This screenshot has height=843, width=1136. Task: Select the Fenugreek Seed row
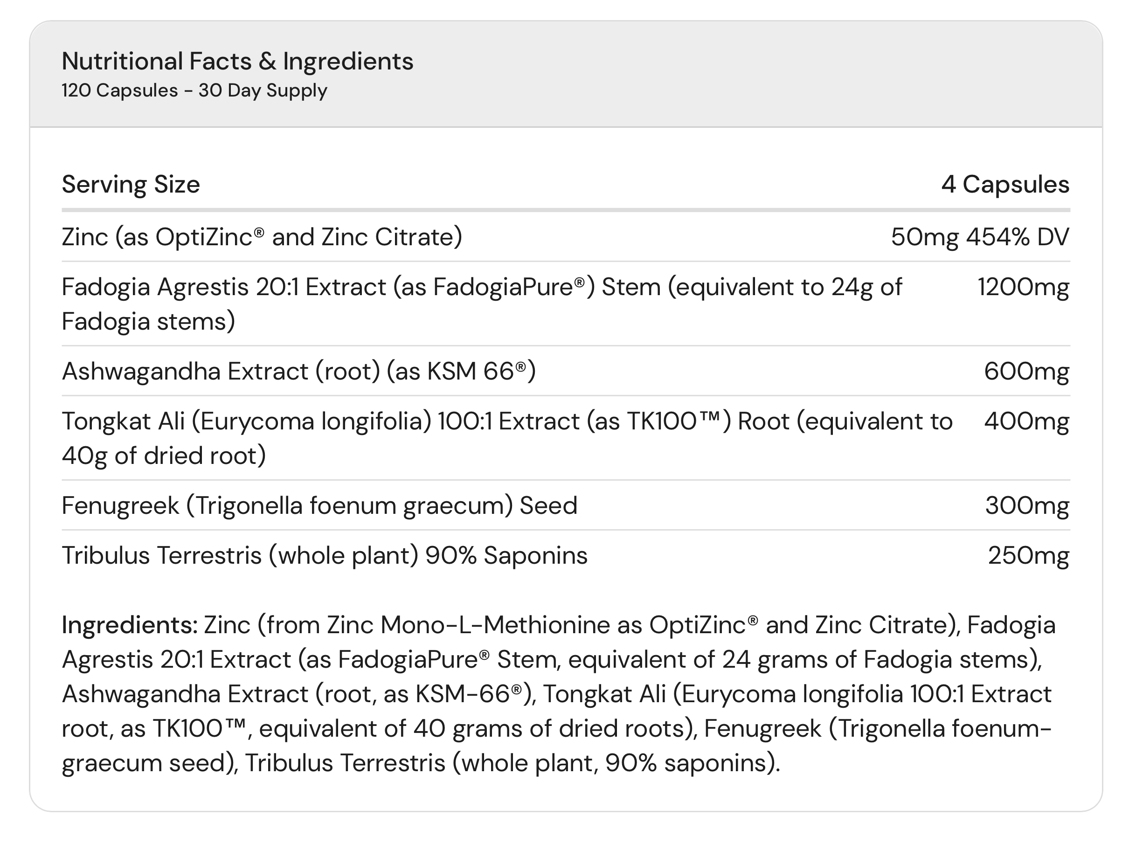point(566,505)
